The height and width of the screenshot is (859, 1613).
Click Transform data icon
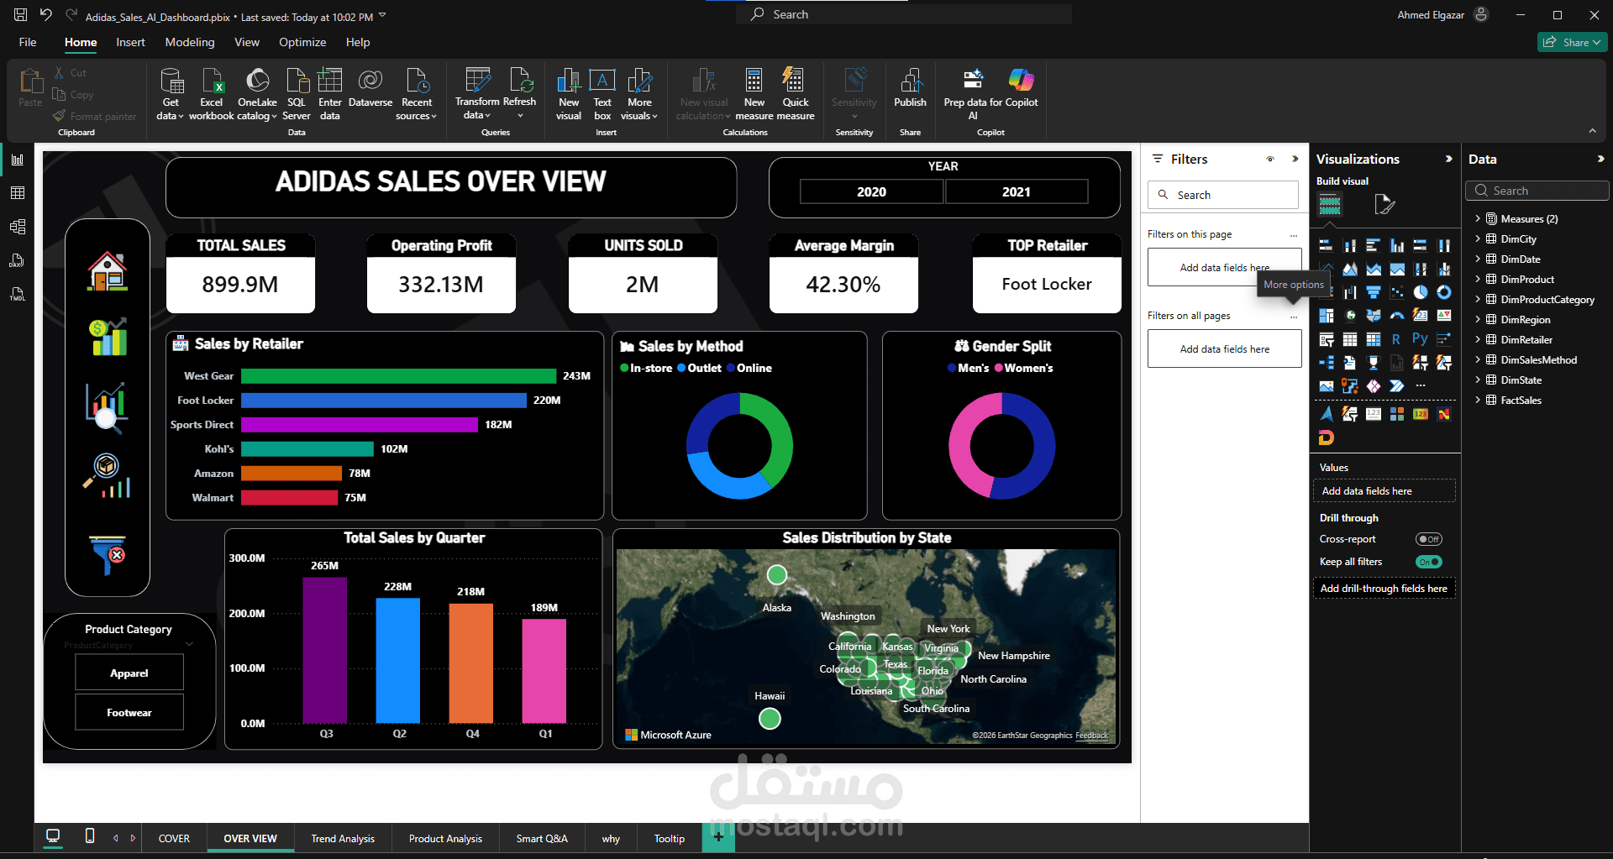477,81
